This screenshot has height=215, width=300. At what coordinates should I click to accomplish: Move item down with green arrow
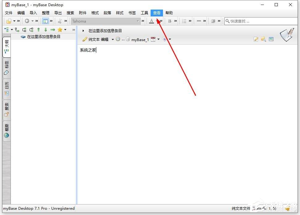tap(46, 30)
